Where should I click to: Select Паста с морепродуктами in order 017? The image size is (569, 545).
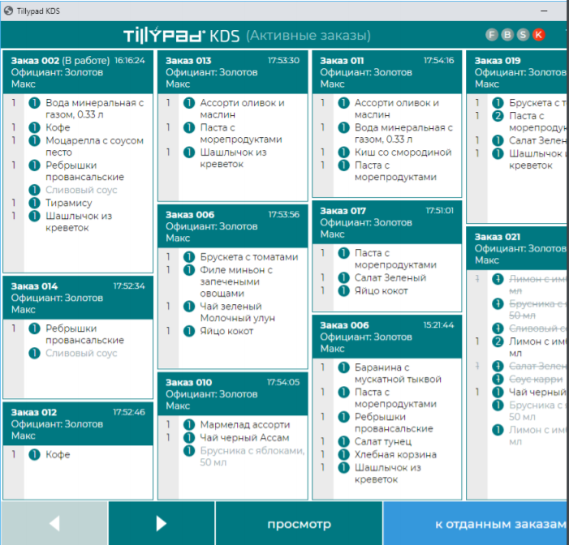[x=395, y=259]
